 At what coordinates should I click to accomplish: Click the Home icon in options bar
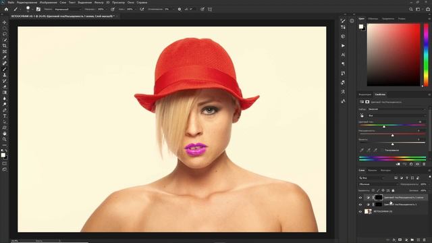pos(6,9)
